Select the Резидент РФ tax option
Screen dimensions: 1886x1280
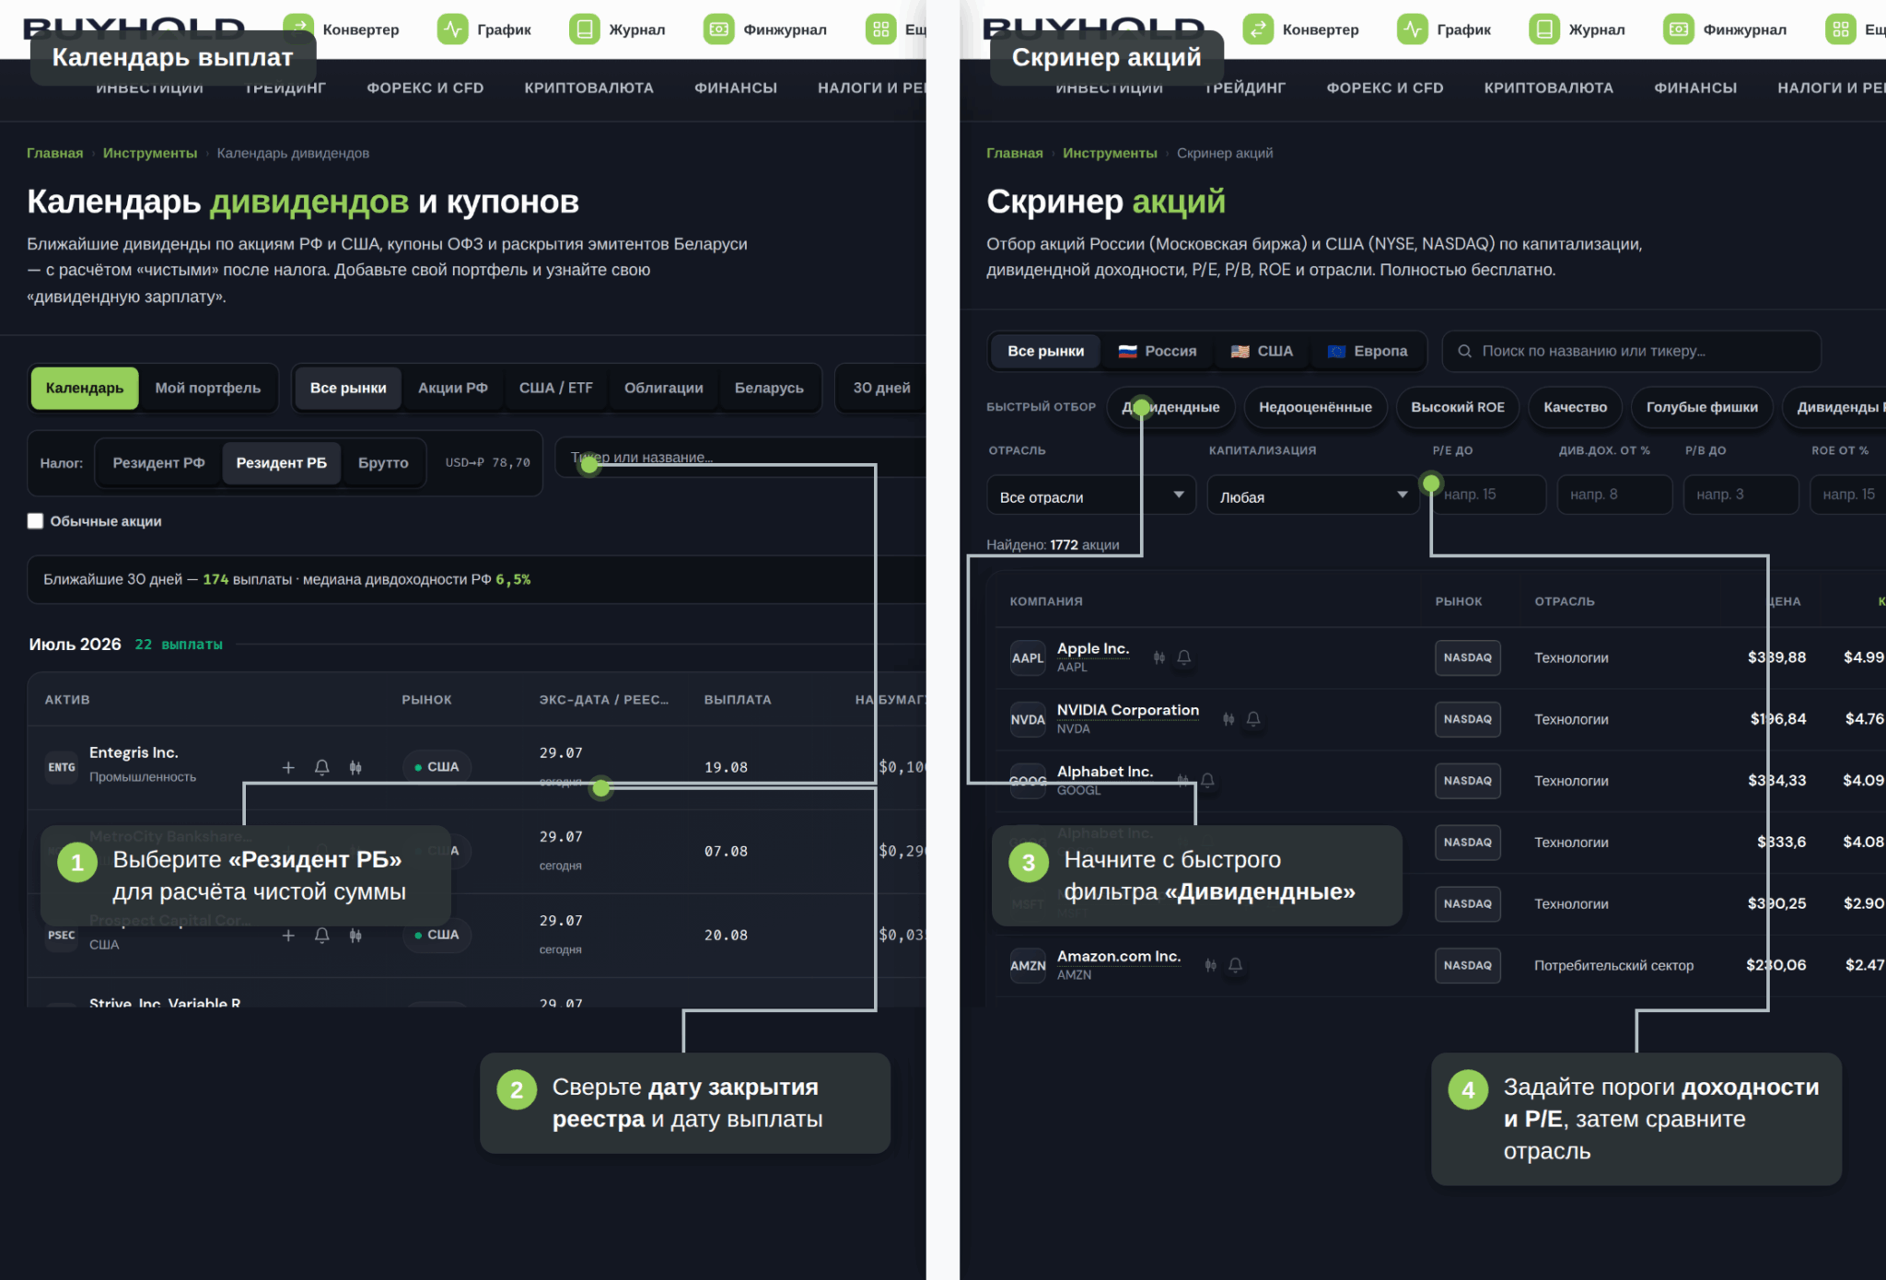158,462
